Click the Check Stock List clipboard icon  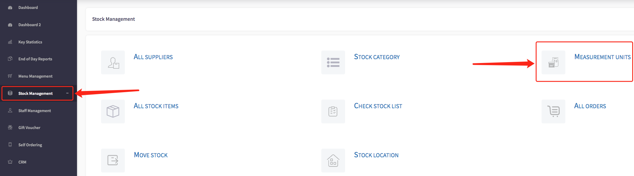(333, 111)
